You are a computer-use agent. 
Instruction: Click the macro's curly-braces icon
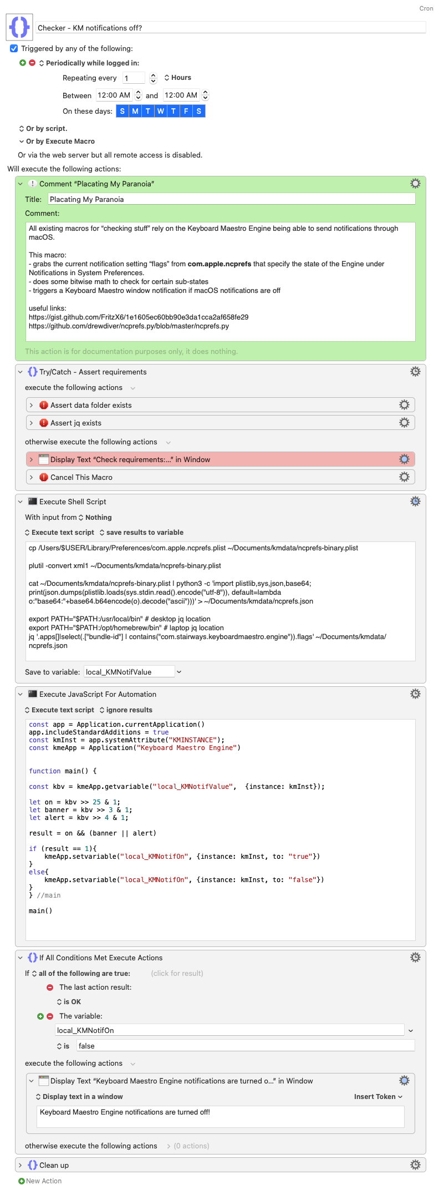[19, 27]
